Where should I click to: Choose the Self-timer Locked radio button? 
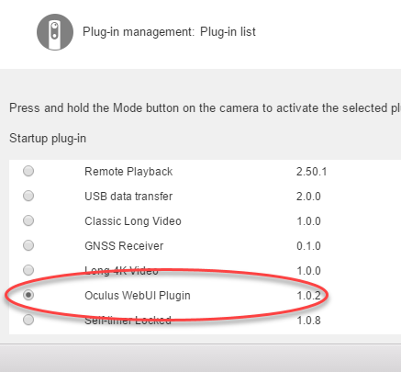pyautogui.click(x=28, y=320)
